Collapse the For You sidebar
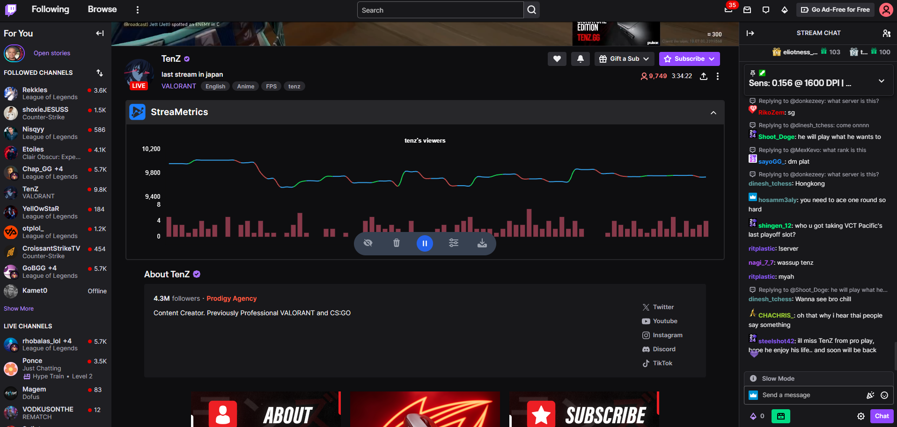 tap(100, 33)
